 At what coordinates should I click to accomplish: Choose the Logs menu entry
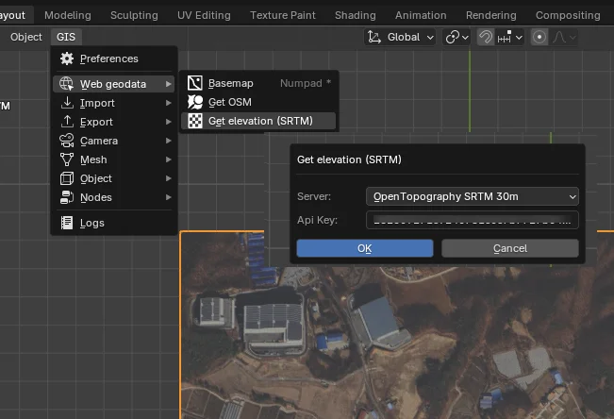(114, 223)
